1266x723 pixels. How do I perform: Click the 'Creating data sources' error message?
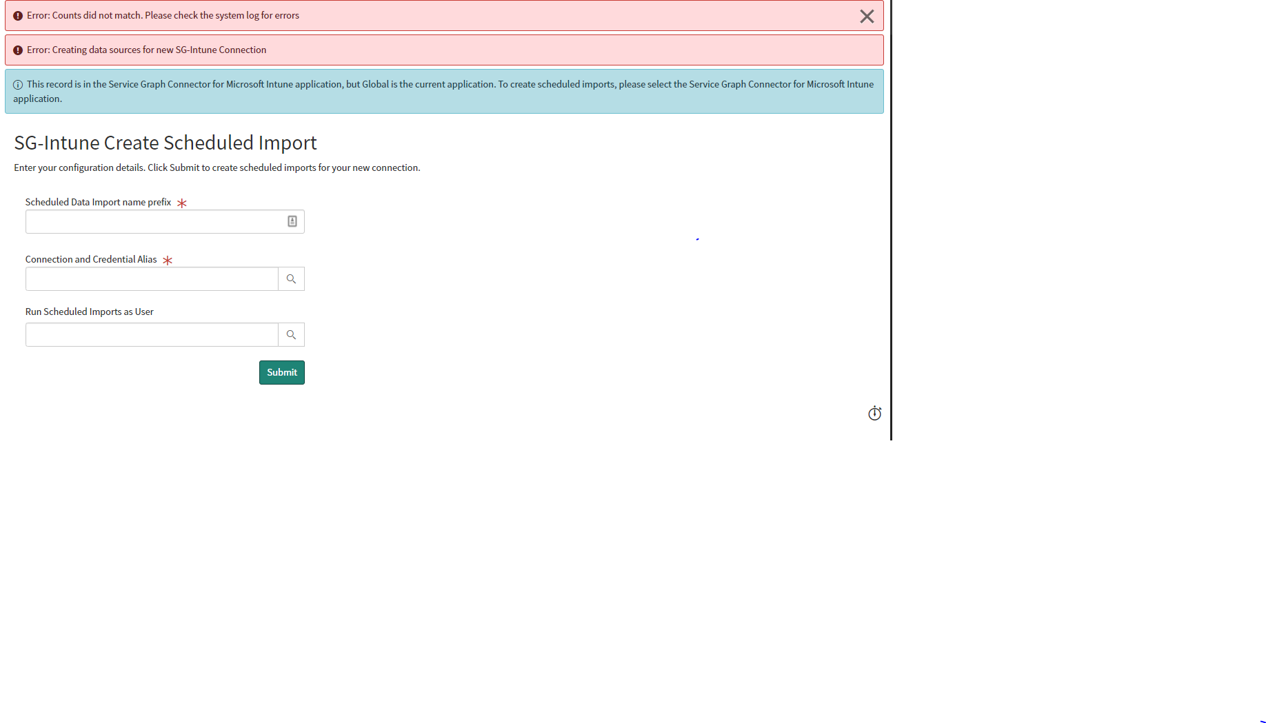click(146, 50)
